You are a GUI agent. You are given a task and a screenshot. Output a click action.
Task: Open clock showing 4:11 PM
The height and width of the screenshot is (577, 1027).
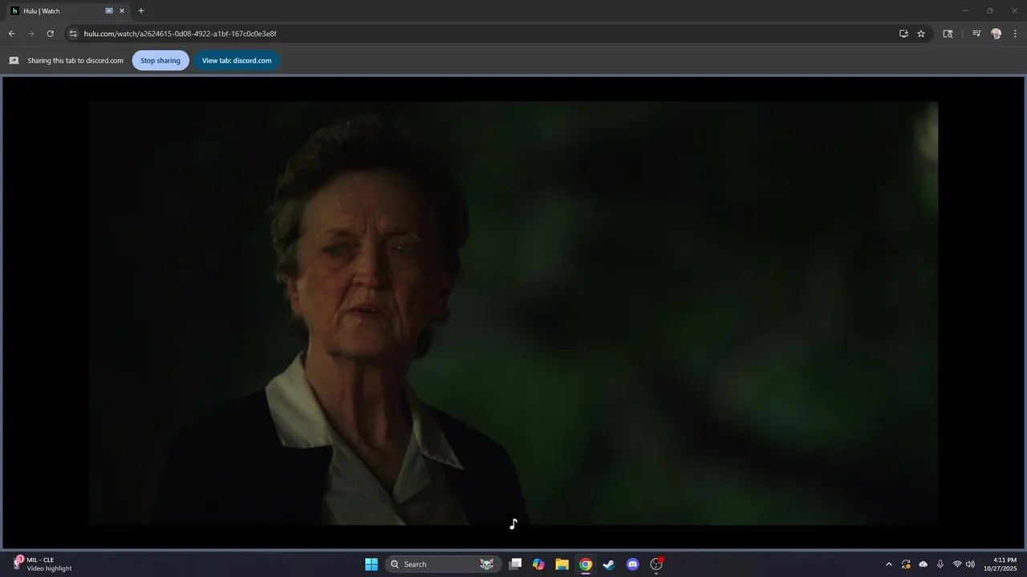click(1001, 564)
